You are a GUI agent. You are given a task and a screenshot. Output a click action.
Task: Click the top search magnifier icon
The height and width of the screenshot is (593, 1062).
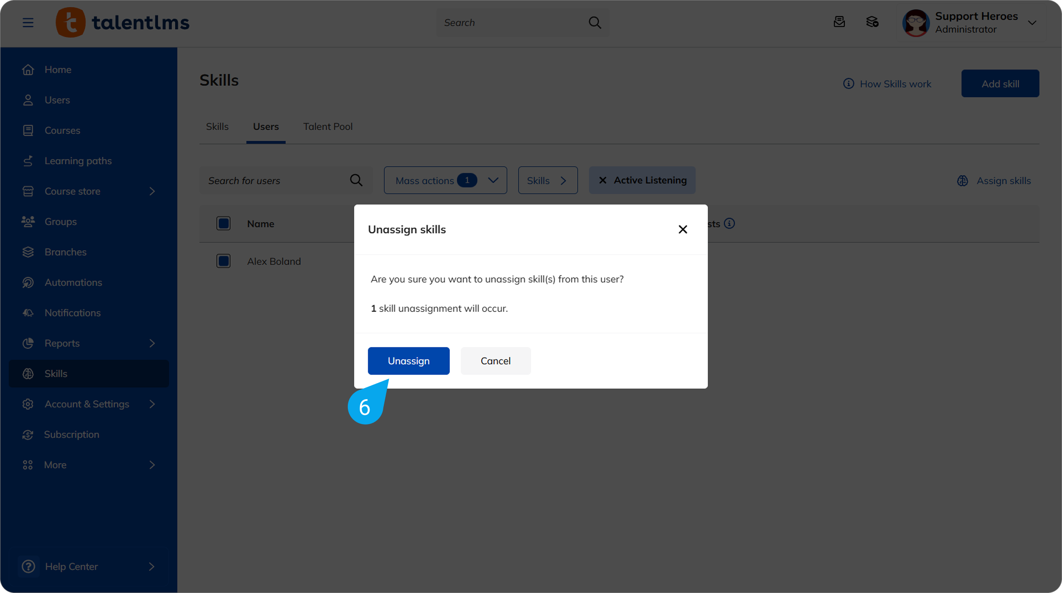(x=595, y=23)
